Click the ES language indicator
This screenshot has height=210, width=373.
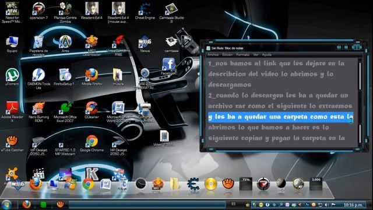[233, 204]
